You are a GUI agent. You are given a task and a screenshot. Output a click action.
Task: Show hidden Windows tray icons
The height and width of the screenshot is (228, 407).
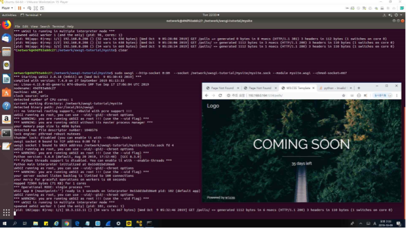click(x=361, y=223)
